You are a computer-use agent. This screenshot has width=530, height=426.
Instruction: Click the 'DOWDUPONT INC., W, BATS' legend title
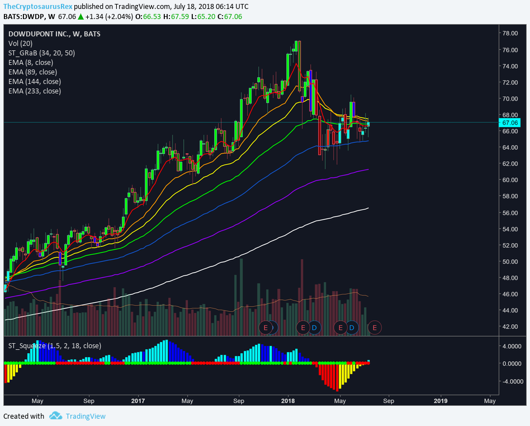(54, 34)
